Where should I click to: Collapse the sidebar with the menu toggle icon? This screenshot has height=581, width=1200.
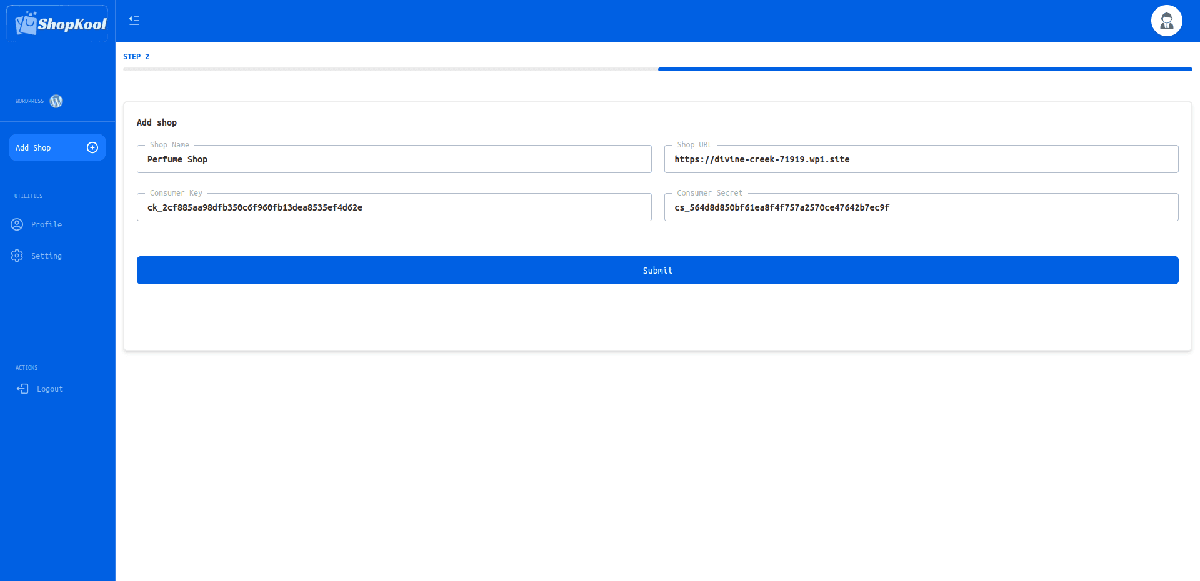[x=134, y=21]
